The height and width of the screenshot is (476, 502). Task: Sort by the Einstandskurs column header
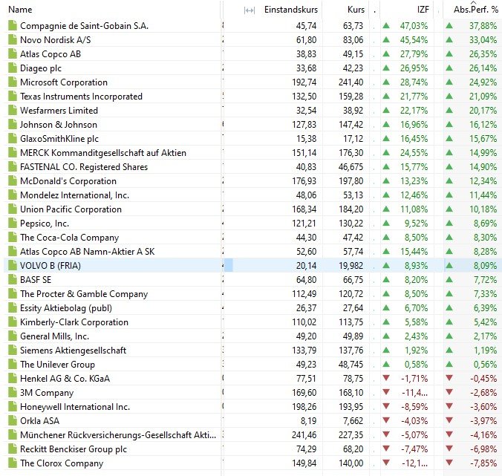[x=290, y=10]
